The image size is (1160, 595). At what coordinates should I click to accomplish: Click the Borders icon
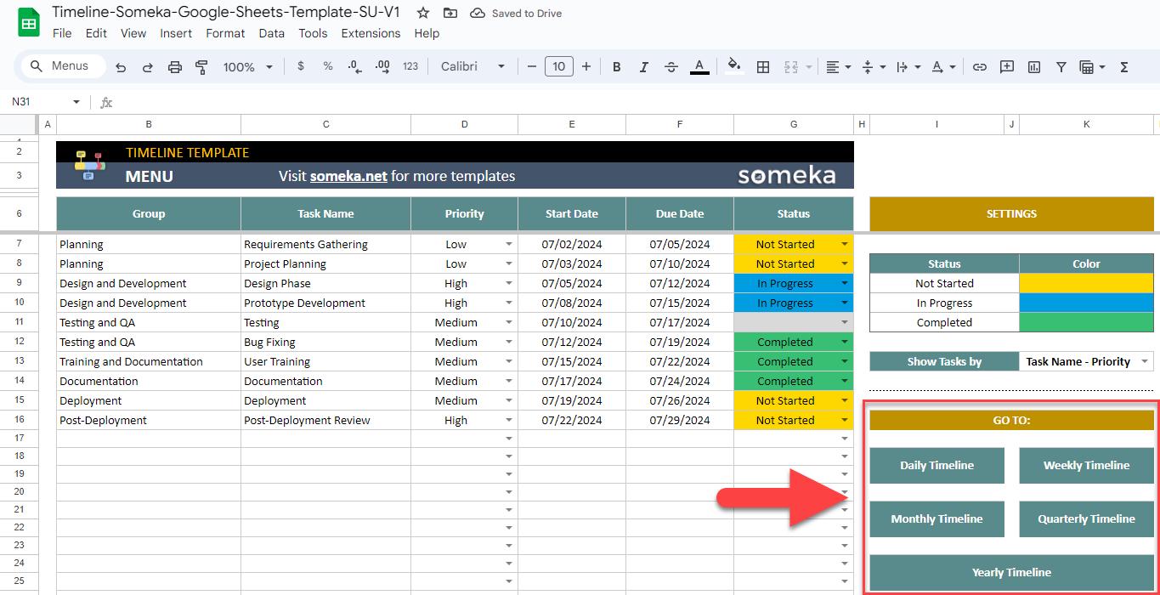[762, 65]
